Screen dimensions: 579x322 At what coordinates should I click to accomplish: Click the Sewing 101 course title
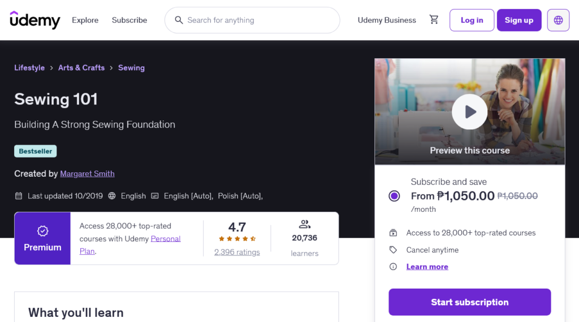pyautogui.click(x=56, y=99)
